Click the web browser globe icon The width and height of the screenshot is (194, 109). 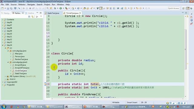tap(118, 8)
